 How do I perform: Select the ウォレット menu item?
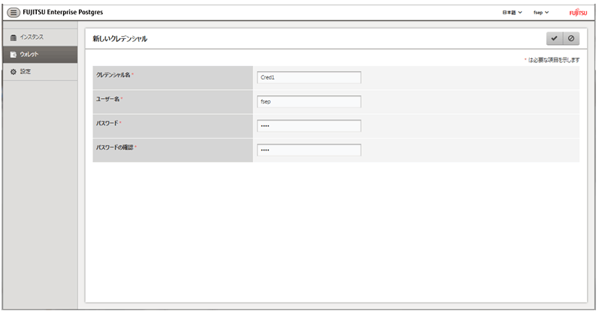[40, 55]
